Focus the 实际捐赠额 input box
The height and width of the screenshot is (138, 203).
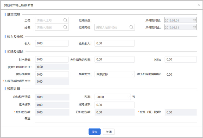pos(52,75)
